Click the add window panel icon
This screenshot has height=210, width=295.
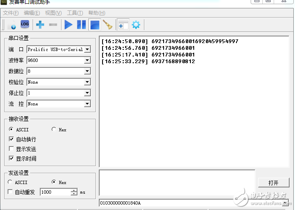123,25
